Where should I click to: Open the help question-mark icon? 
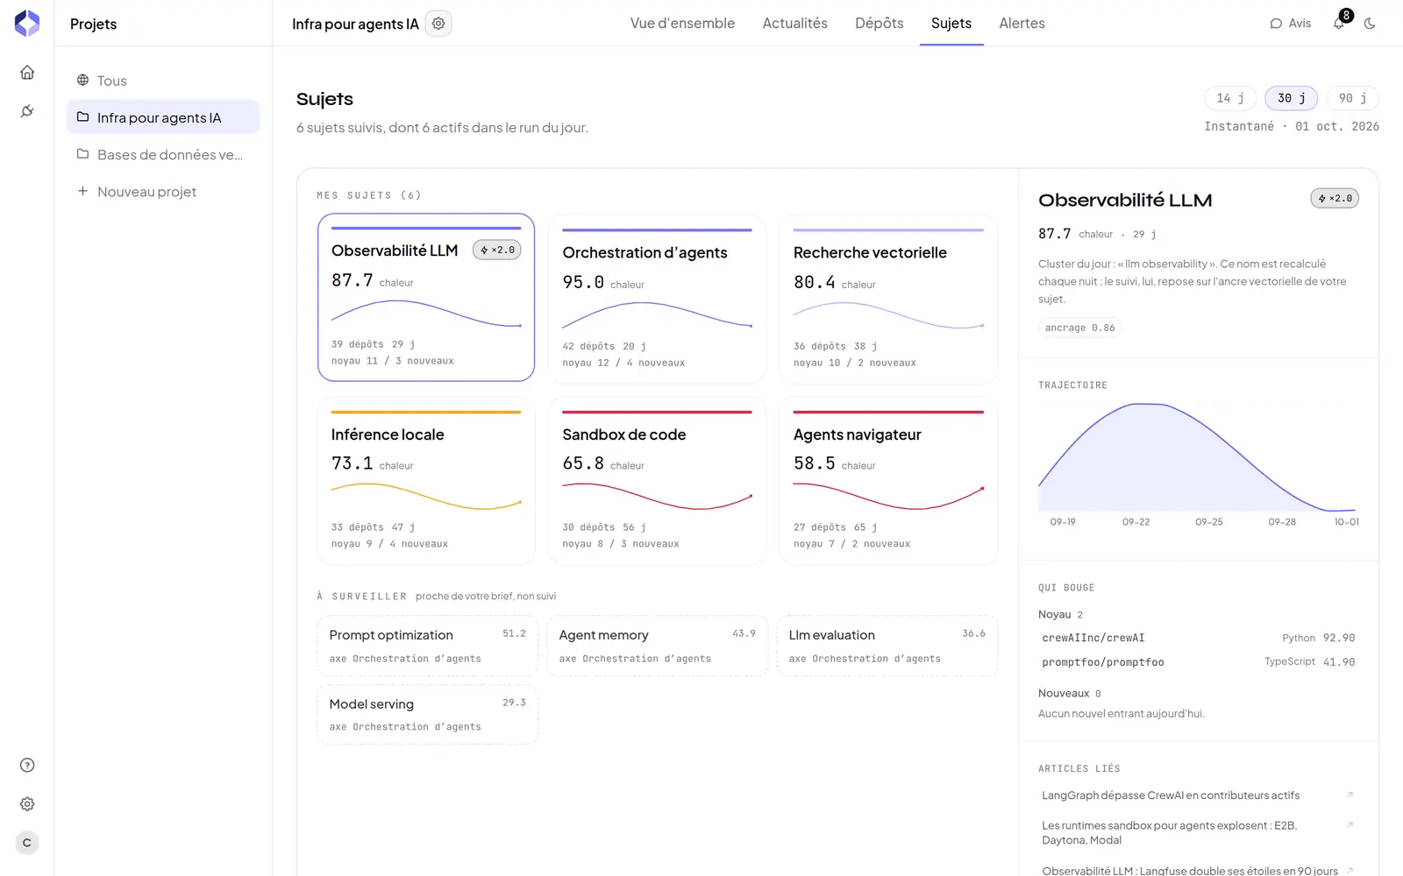coord(27,766)
